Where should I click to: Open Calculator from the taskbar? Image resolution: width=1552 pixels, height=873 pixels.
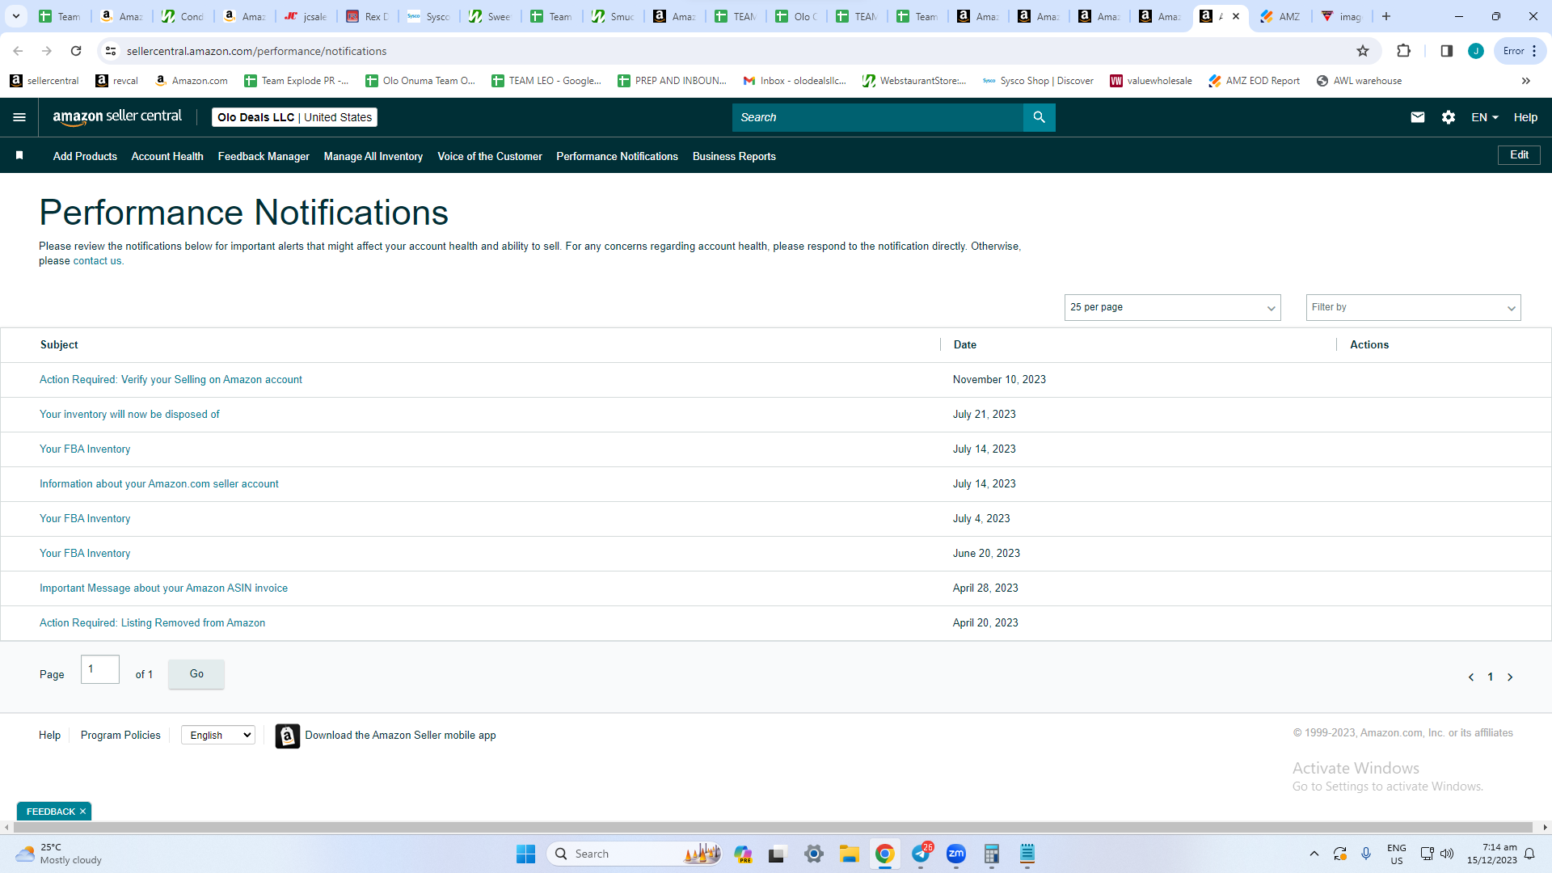tap(992, 854)
